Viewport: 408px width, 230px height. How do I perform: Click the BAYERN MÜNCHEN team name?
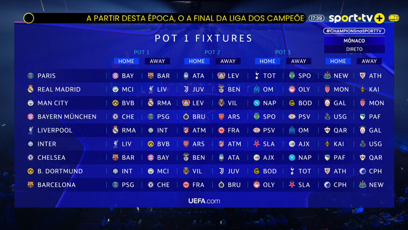coord(67,117)
